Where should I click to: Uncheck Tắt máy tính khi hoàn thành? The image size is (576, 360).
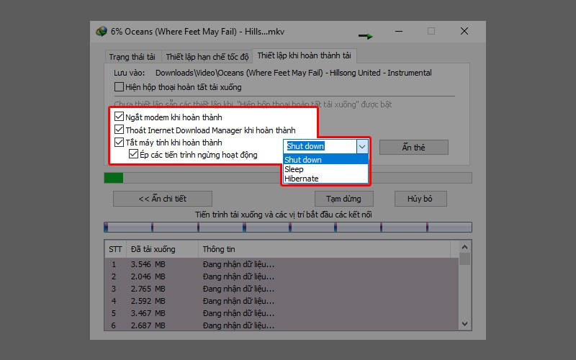point(119,142)
